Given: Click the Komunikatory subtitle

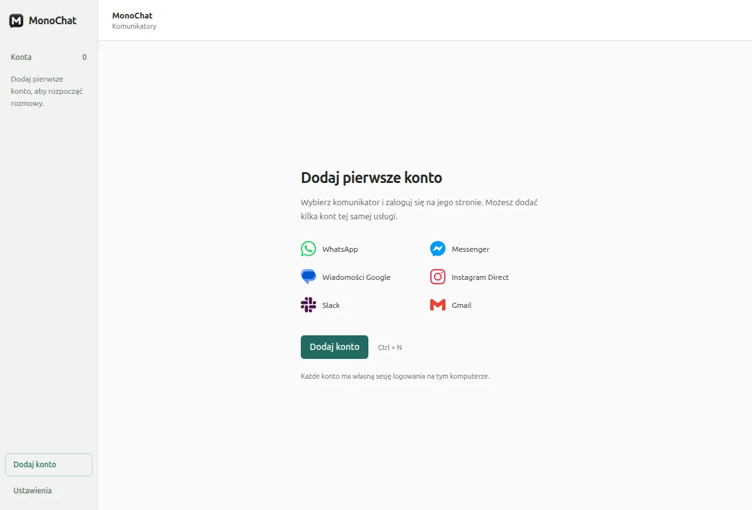Looking at the screenshot, I should tap(134, 26).
